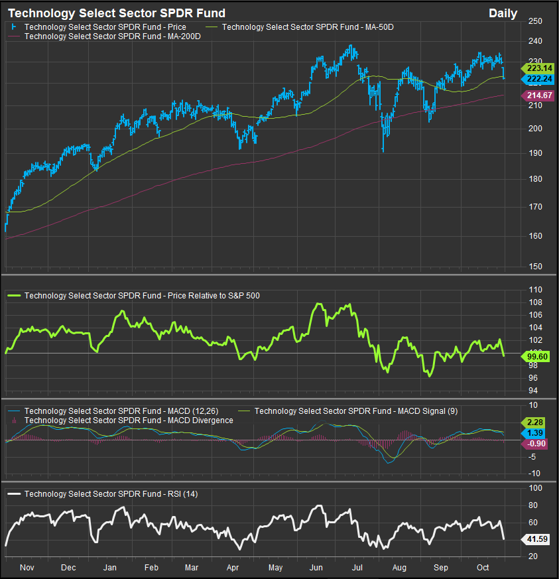Click the green 99.60 relative price tag

[x=535, y=356]
